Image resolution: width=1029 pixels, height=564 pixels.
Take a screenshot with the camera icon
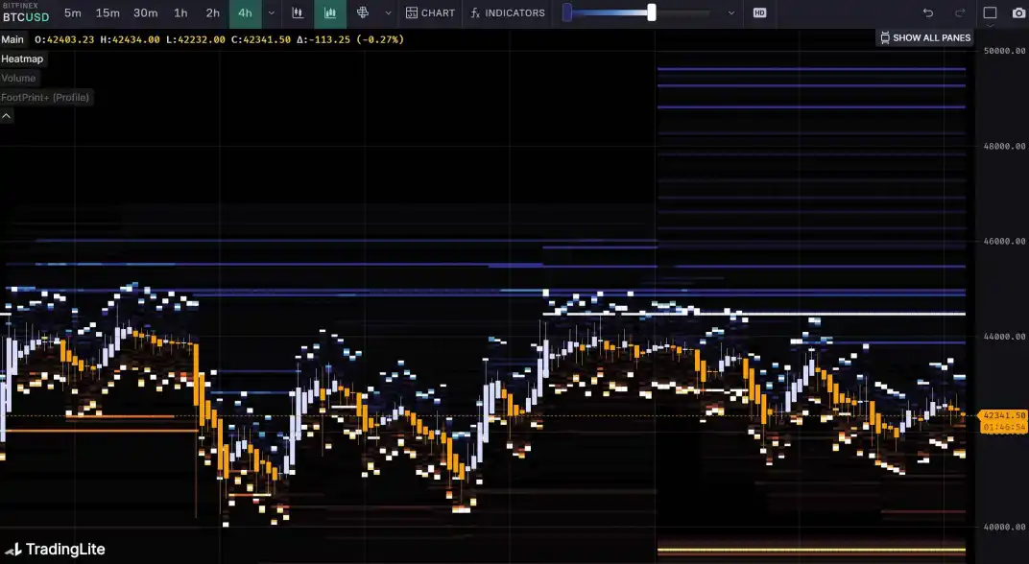pos(1018,13)
